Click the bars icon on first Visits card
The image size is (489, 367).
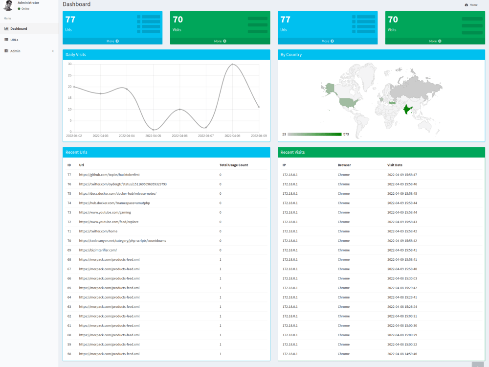[258, 25]
